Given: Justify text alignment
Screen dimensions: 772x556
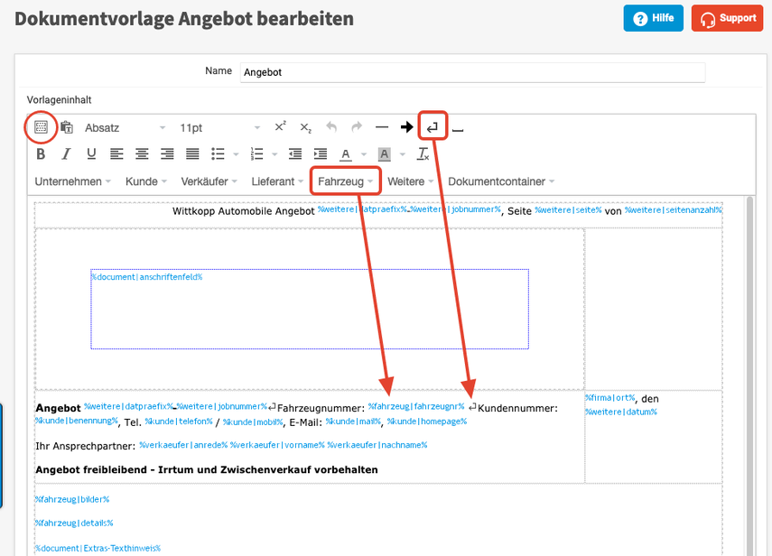Looking at the screenshot, I should [191, 153].
